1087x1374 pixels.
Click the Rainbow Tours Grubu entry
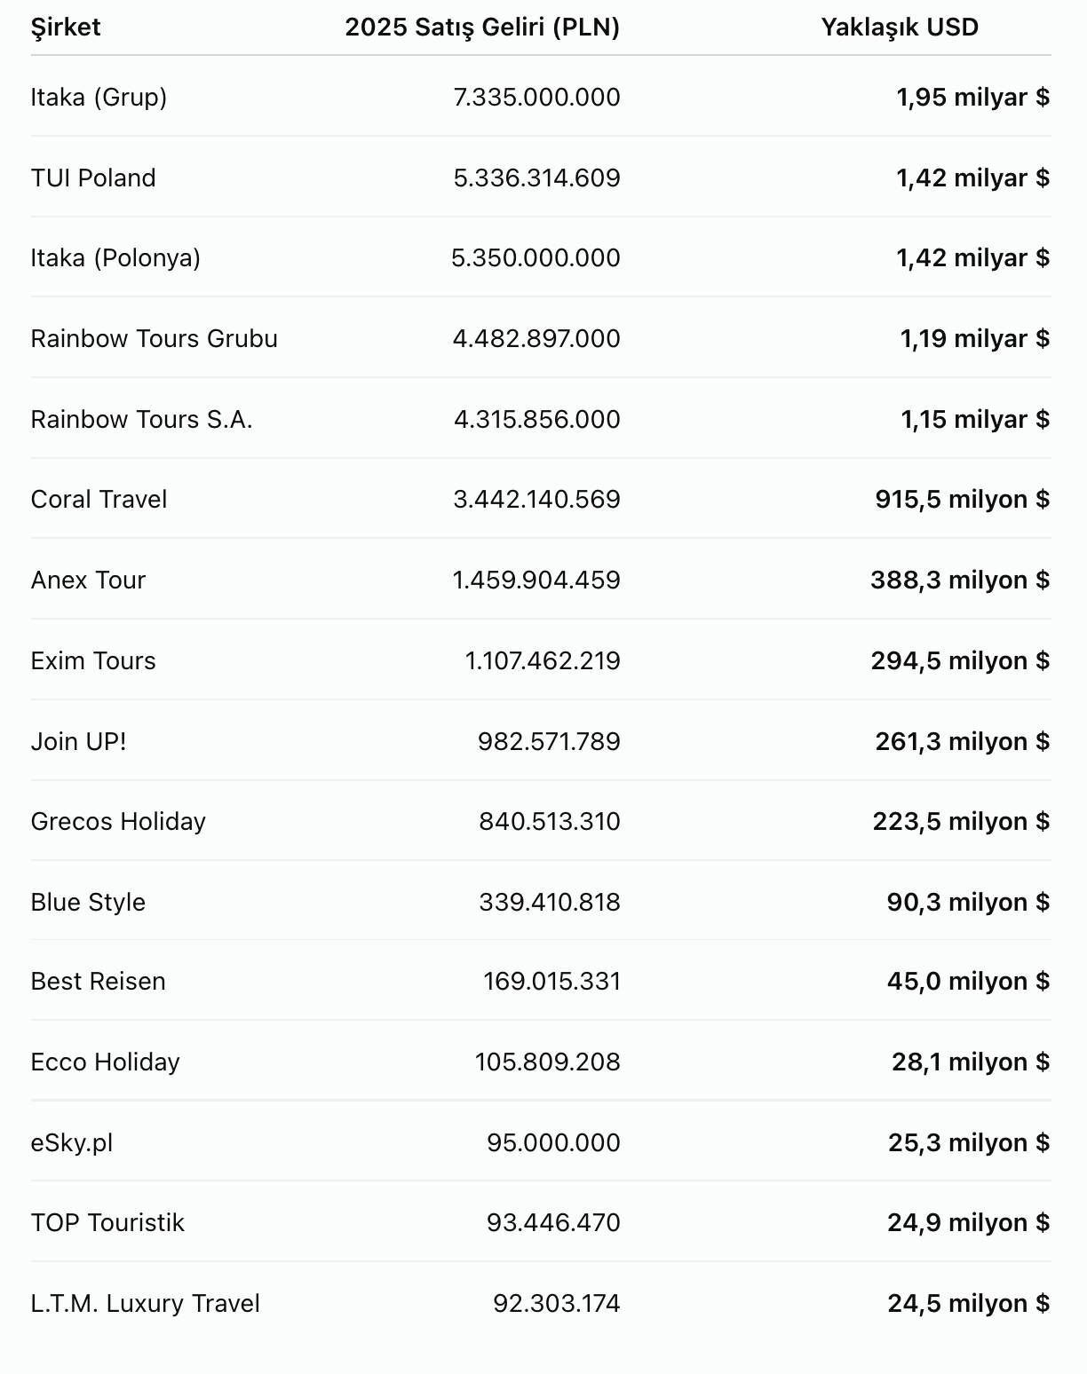click(155, 338)
